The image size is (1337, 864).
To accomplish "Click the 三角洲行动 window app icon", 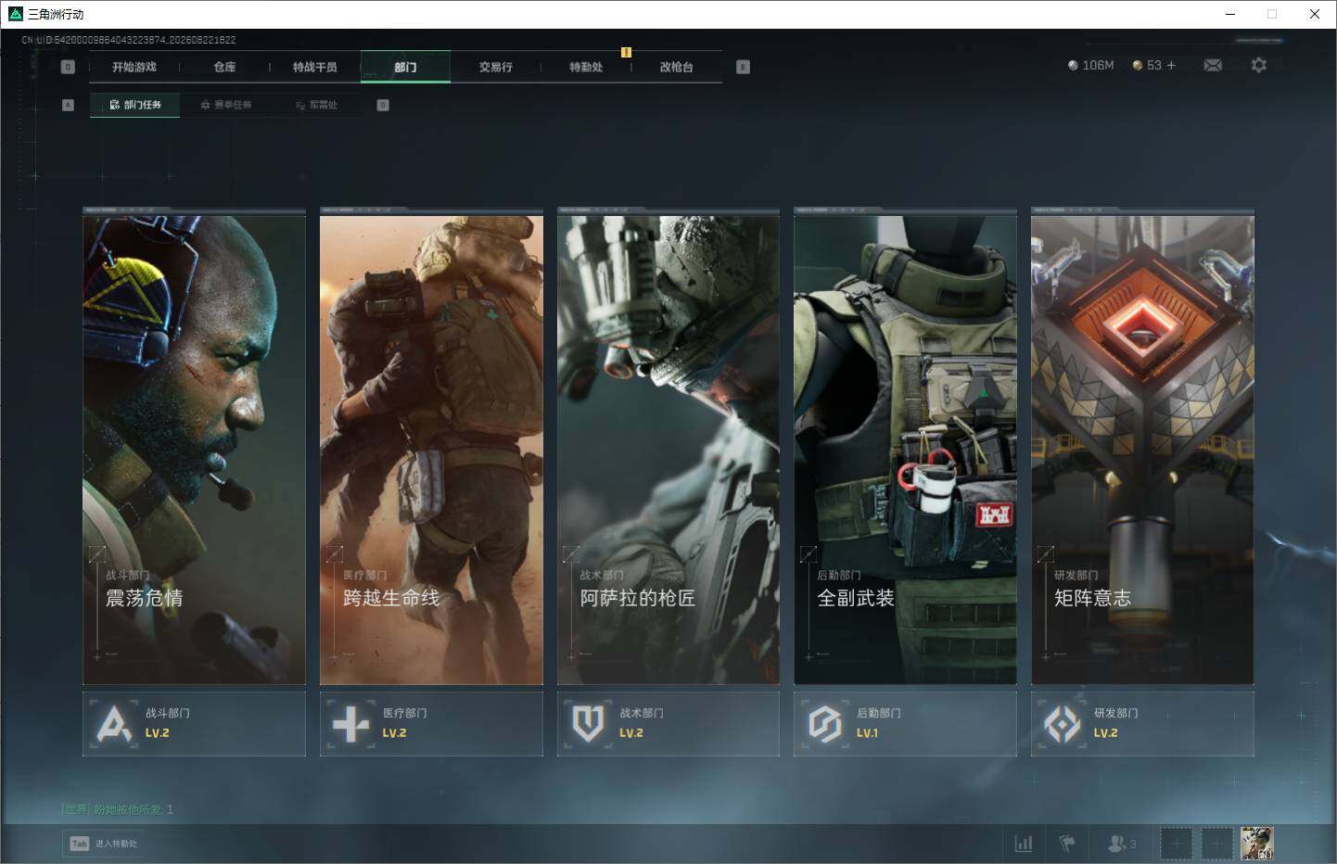I will [15, 14].
